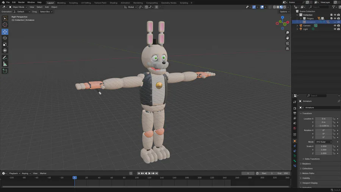Choose the Move tool in the toolbar
The height and width of the screenshot is (192, 341).
tap(5, 32)
